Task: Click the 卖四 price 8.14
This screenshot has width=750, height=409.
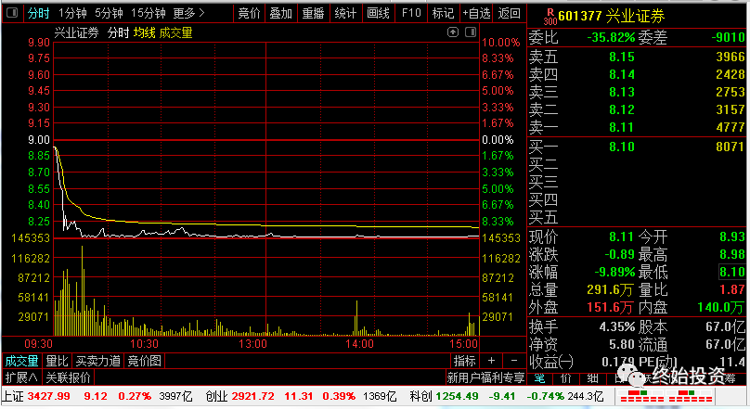Action: [622, 74]
